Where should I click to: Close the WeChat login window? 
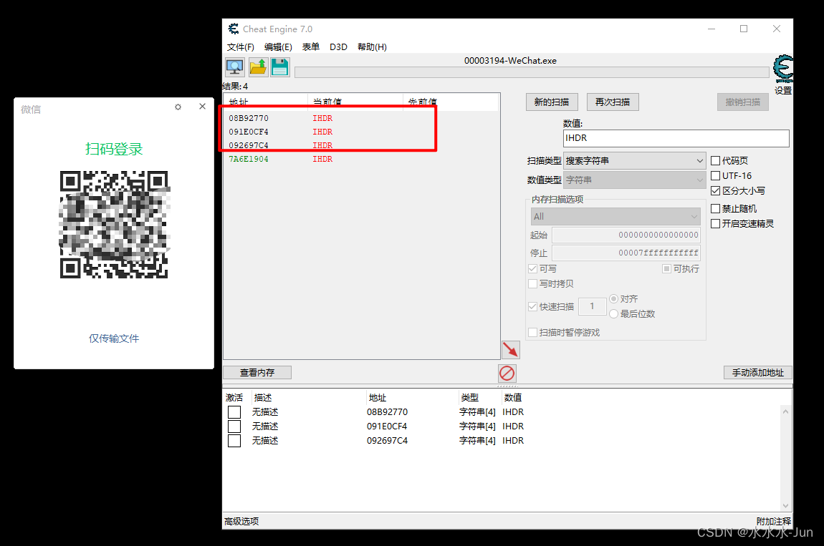tap(202, 107)
